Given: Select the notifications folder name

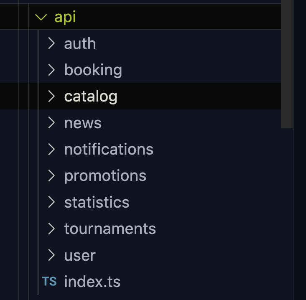Looking at the screenshot, I should point(109,149).
